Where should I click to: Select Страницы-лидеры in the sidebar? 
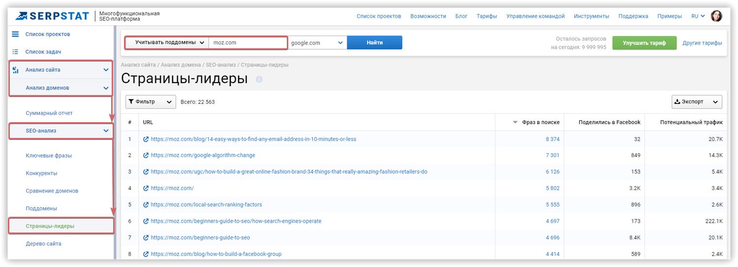[x=50, y=226]
